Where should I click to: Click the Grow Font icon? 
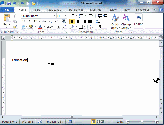point(59,27)
